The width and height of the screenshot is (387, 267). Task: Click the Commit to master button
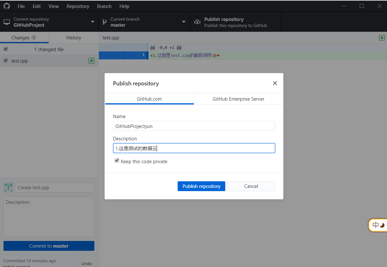[x=49, y=246]
